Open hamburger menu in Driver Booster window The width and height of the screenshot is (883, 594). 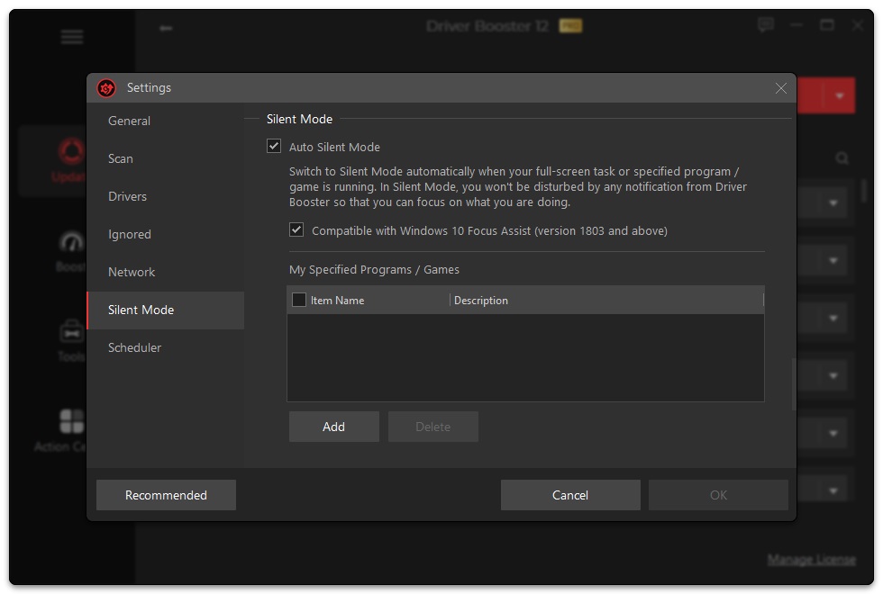(72, 37)
